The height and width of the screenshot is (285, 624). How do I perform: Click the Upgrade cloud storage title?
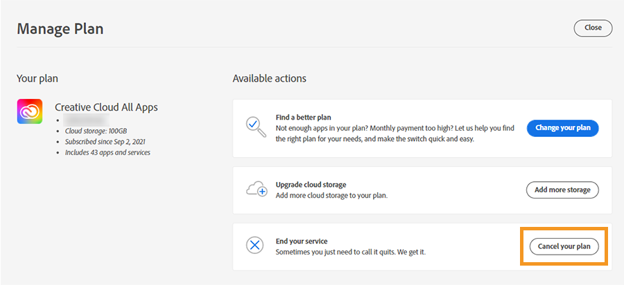311,185
